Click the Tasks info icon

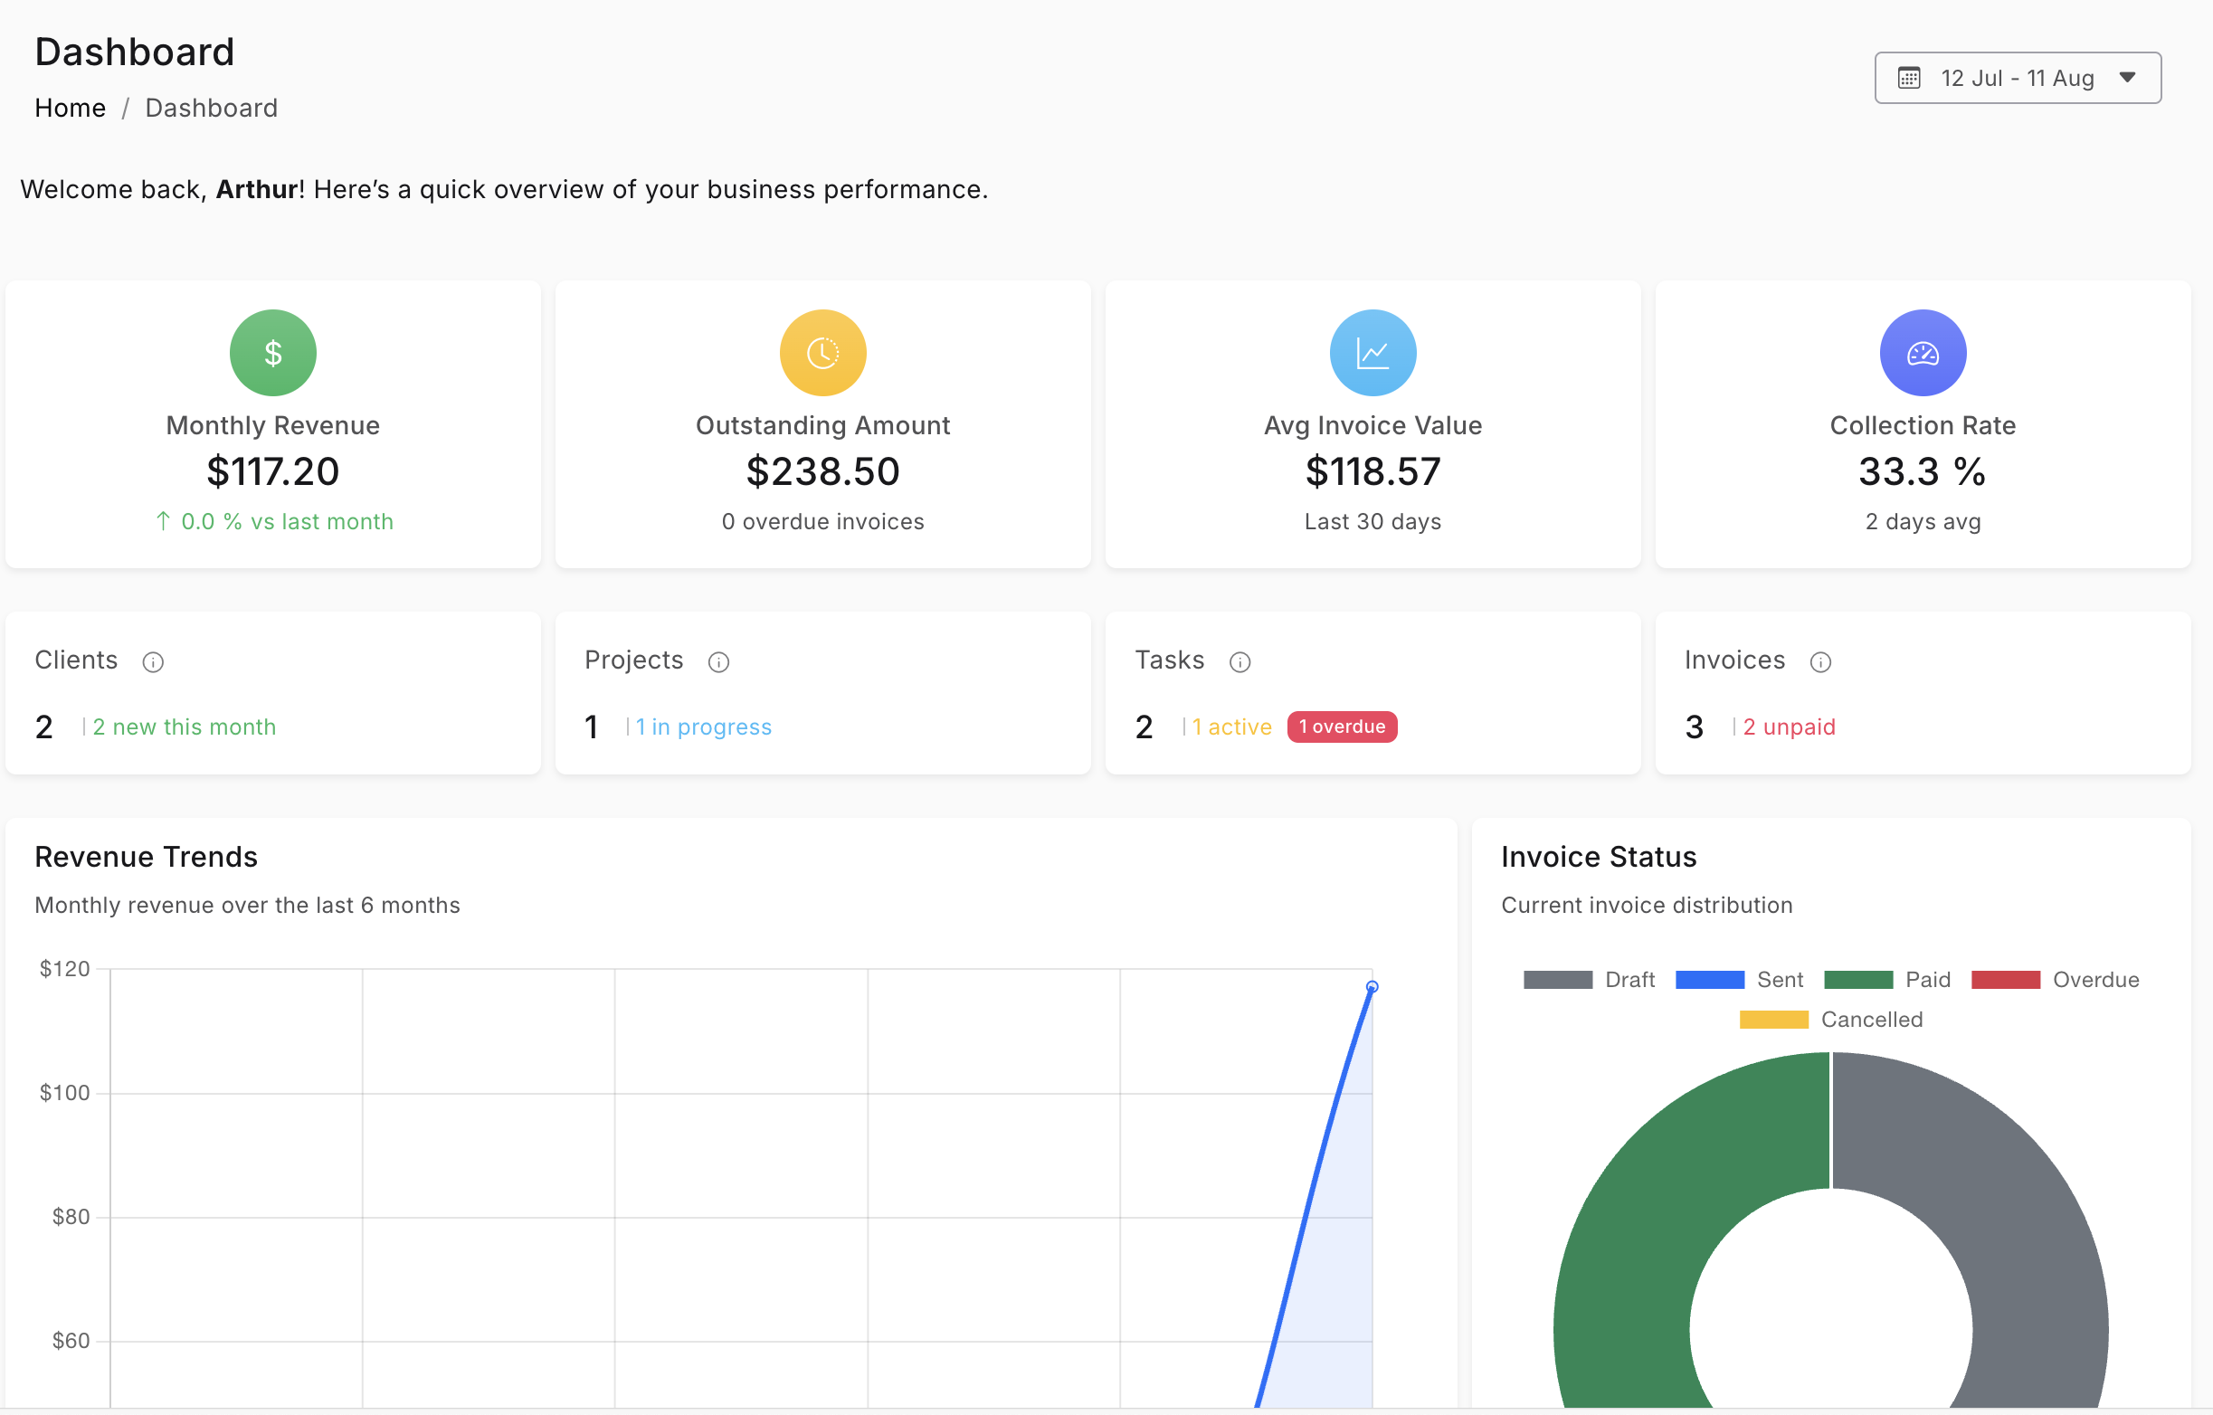click(1239, 661)
